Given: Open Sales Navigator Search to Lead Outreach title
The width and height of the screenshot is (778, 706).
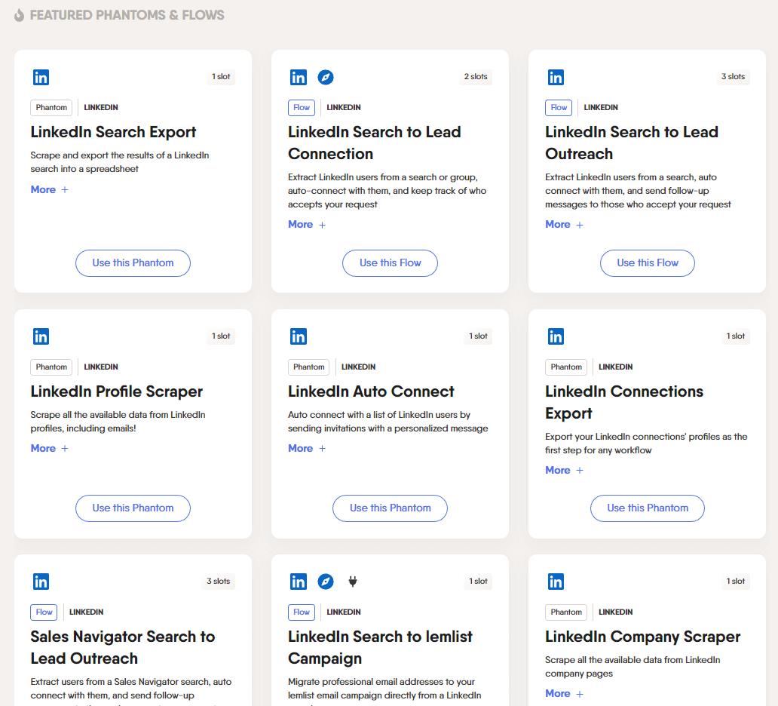Looking at the screenshot, I should (123, 647).
